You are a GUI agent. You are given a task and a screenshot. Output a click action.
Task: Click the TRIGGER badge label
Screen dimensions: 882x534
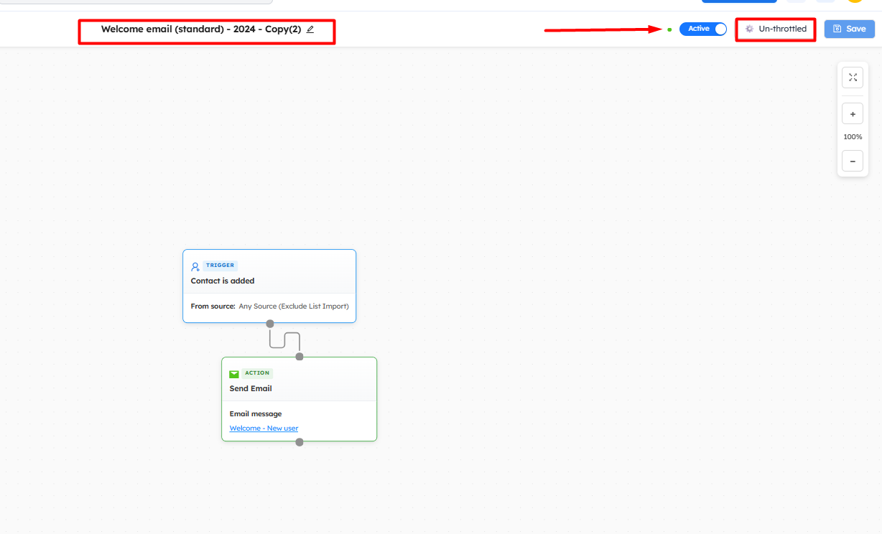[x=220, y=266]
